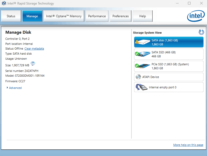Open the Size help question-mark icon
The image size is (207, 156).
click(33, 64)
